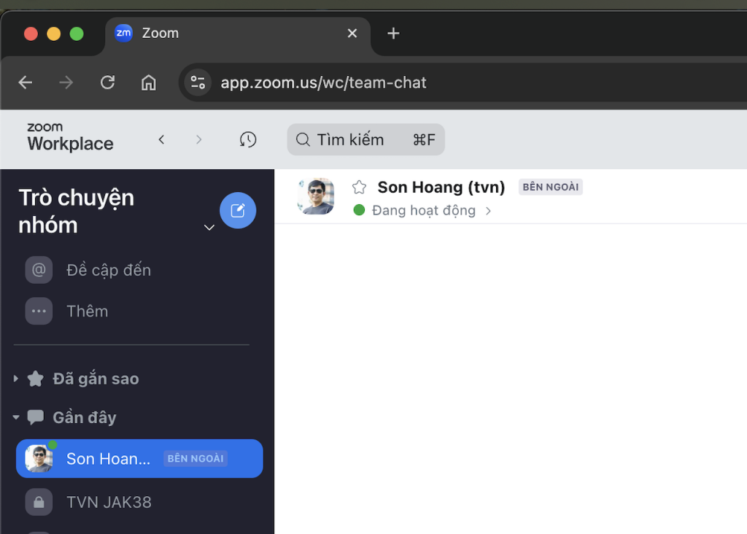Open the Mentions (Đề cập đến) icon
This screenshot has width=747, height=534.
[x=39, y=270]
